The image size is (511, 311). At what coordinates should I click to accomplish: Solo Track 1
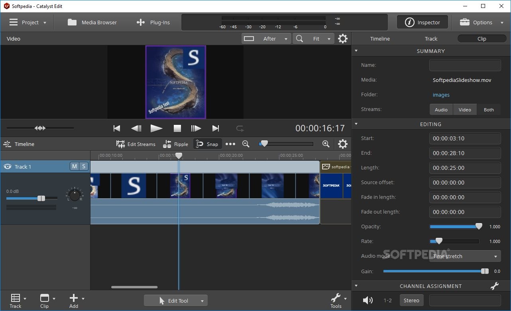click(84, 166)
